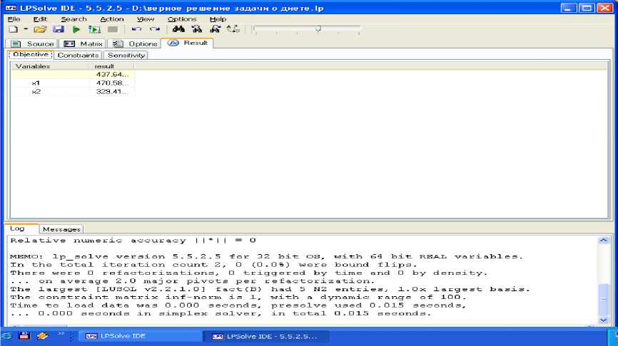
Task: Click the toolbar slider thumb
Action: 318,28
